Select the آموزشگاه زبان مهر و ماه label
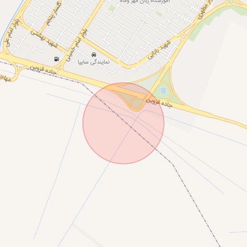This screenshot has height=247, width=247. pos(145,1)
